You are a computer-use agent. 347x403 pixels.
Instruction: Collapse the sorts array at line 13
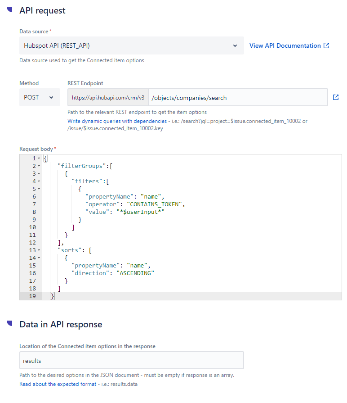[39, 250]
